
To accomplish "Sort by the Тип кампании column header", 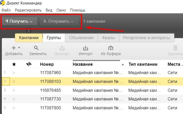I will click(x=143, y=64).
